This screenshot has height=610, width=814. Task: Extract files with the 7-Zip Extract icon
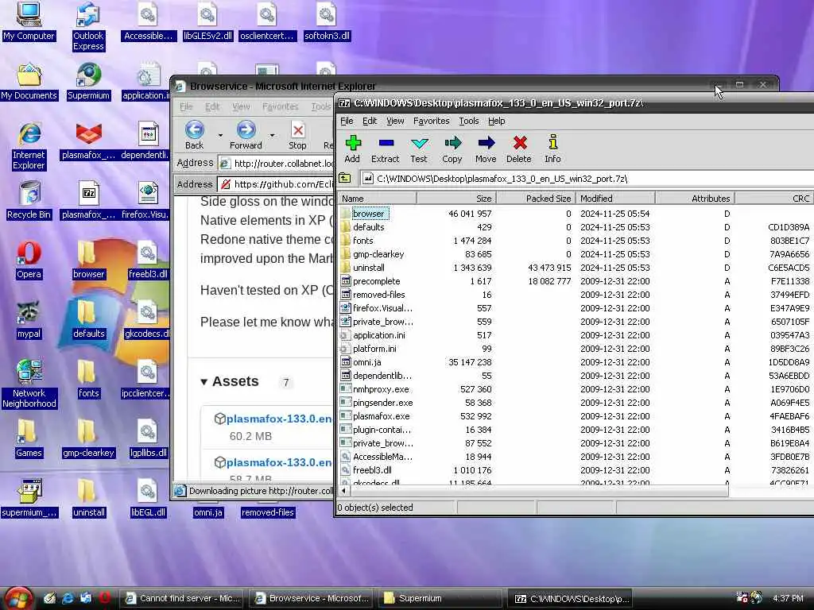386,149
